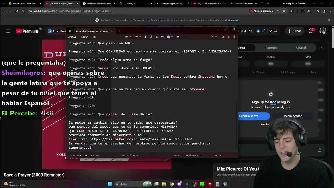Insert a link in Notepad
334x188 pixels.
tap(162, 37)
